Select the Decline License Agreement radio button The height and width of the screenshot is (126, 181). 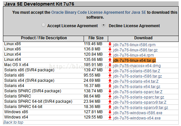click(104, 25)
